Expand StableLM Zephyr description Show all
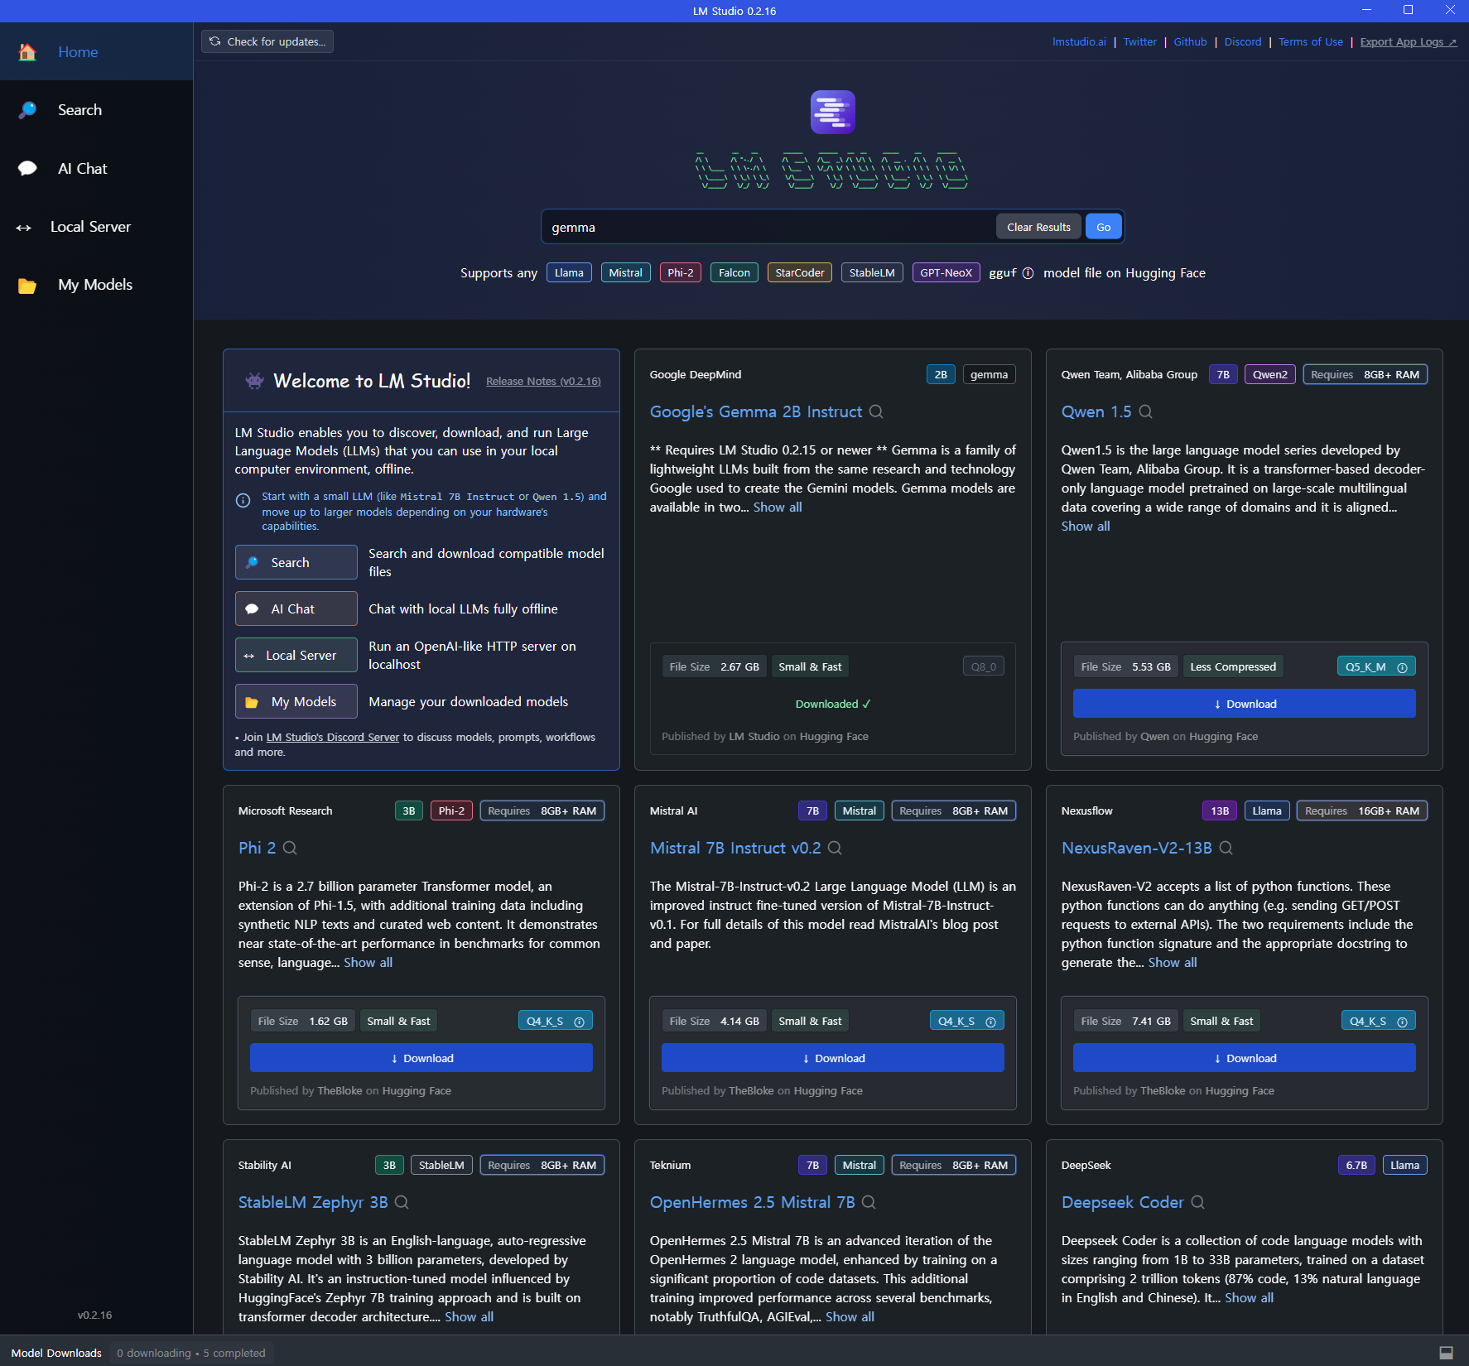 (x=469, y=1316)
